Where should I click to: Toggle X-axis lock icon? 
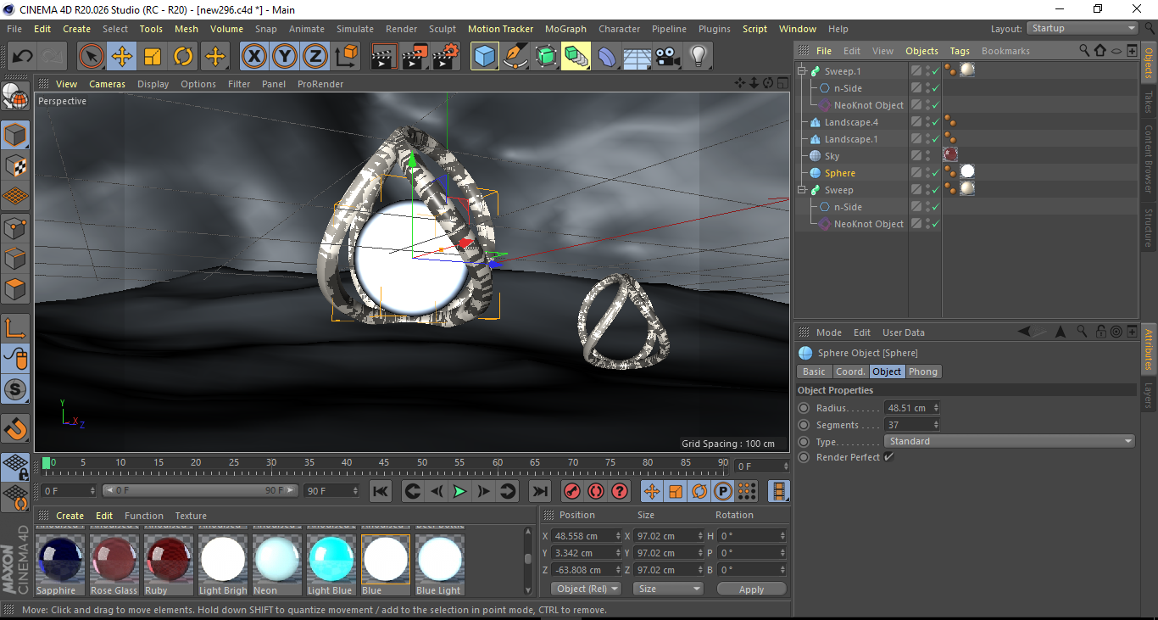pos(253,57)
